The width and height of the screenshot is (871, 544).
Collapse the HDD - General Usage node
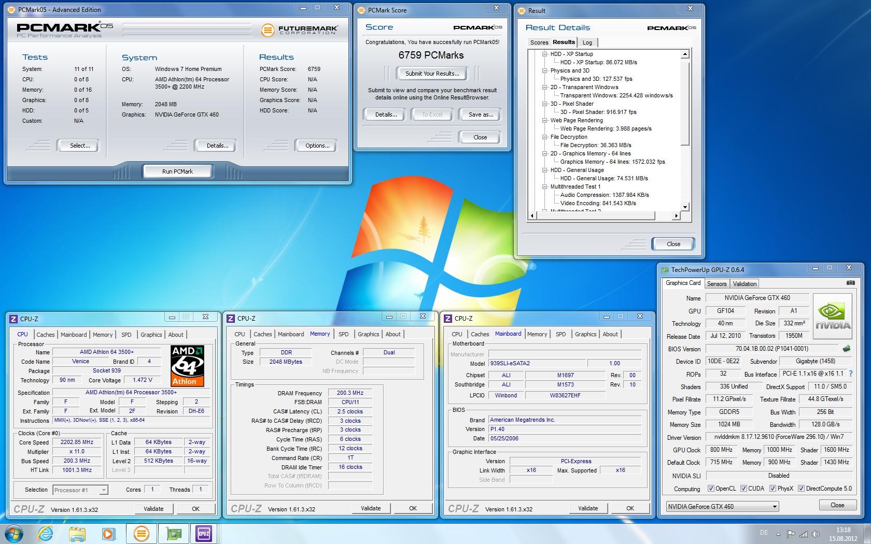tap(545, 170)
